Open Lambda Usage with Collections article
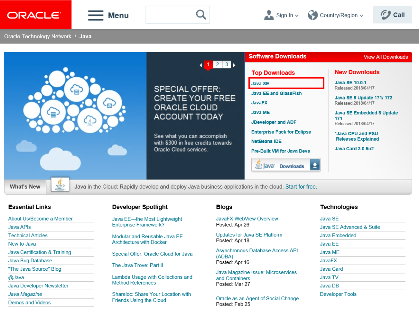The image size is (419, 309). [x=152, y=280]
